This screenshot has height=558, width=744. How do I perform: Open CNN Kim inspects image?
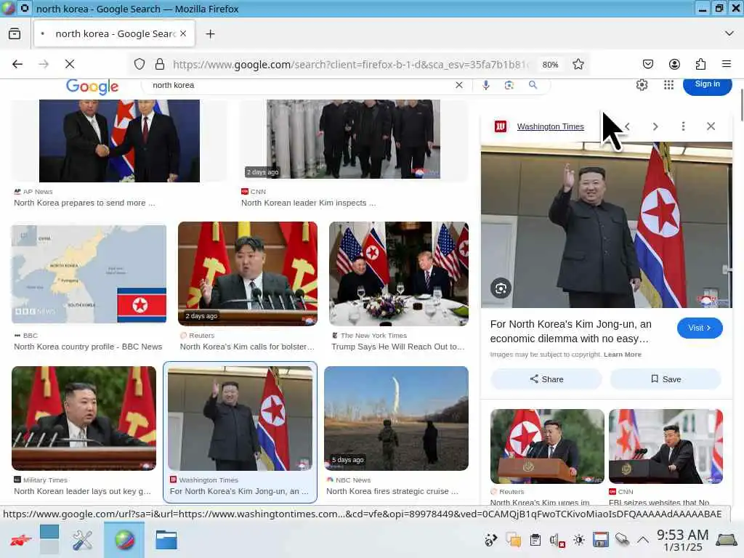(x=353, y=139)
